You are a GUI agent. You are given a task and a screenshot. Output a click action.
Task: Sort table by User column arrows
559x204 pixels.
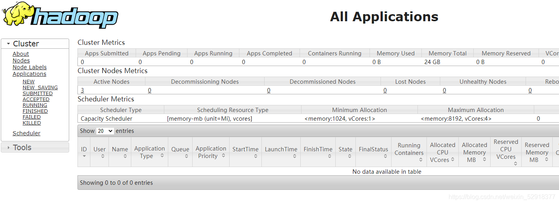103,156
